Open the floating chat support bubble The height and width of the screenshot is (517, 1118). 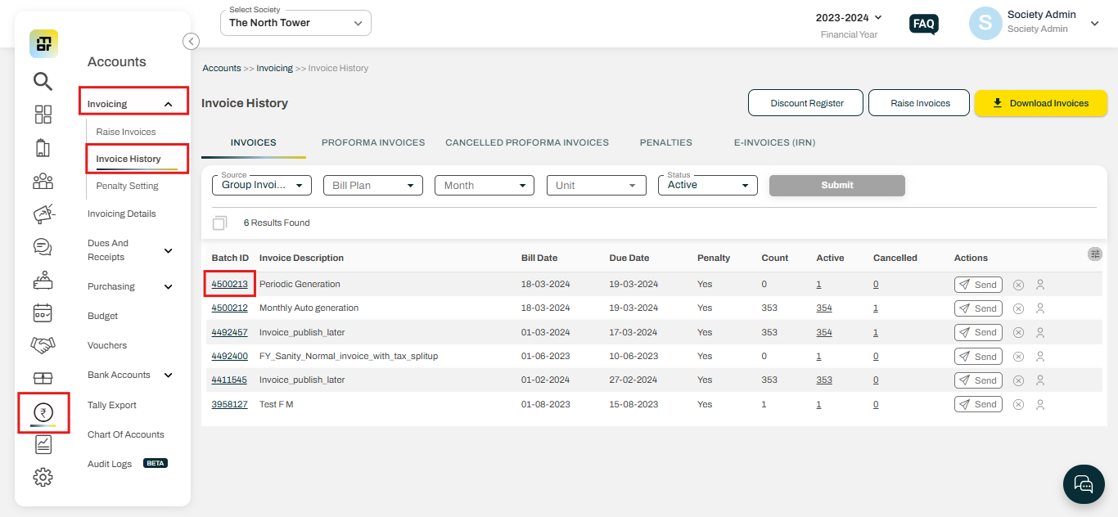pos(1084,484)
